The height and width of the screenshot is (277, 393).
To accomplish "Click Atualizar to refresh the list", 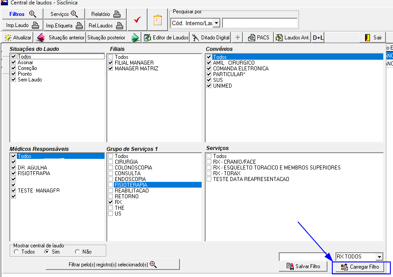I will [x=18, y=38].
